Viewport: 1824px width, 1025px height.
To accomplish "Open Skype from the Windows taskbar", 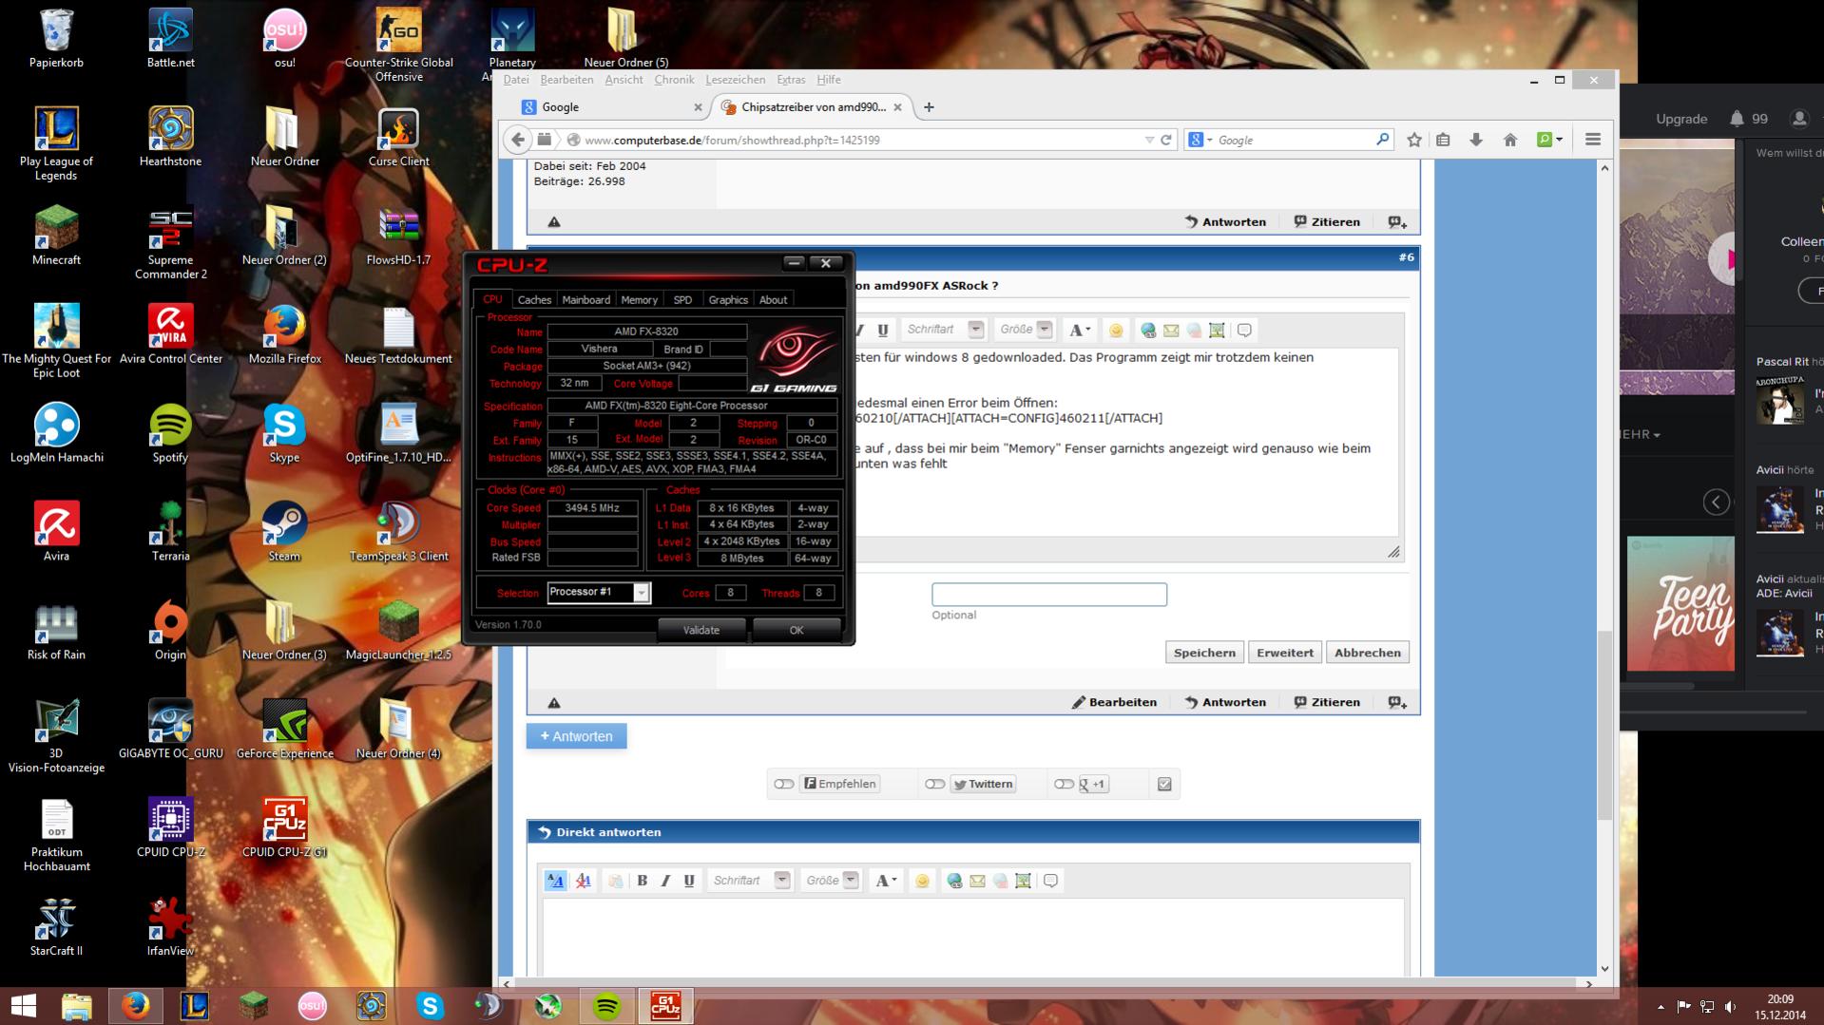I will (431, 1006).
